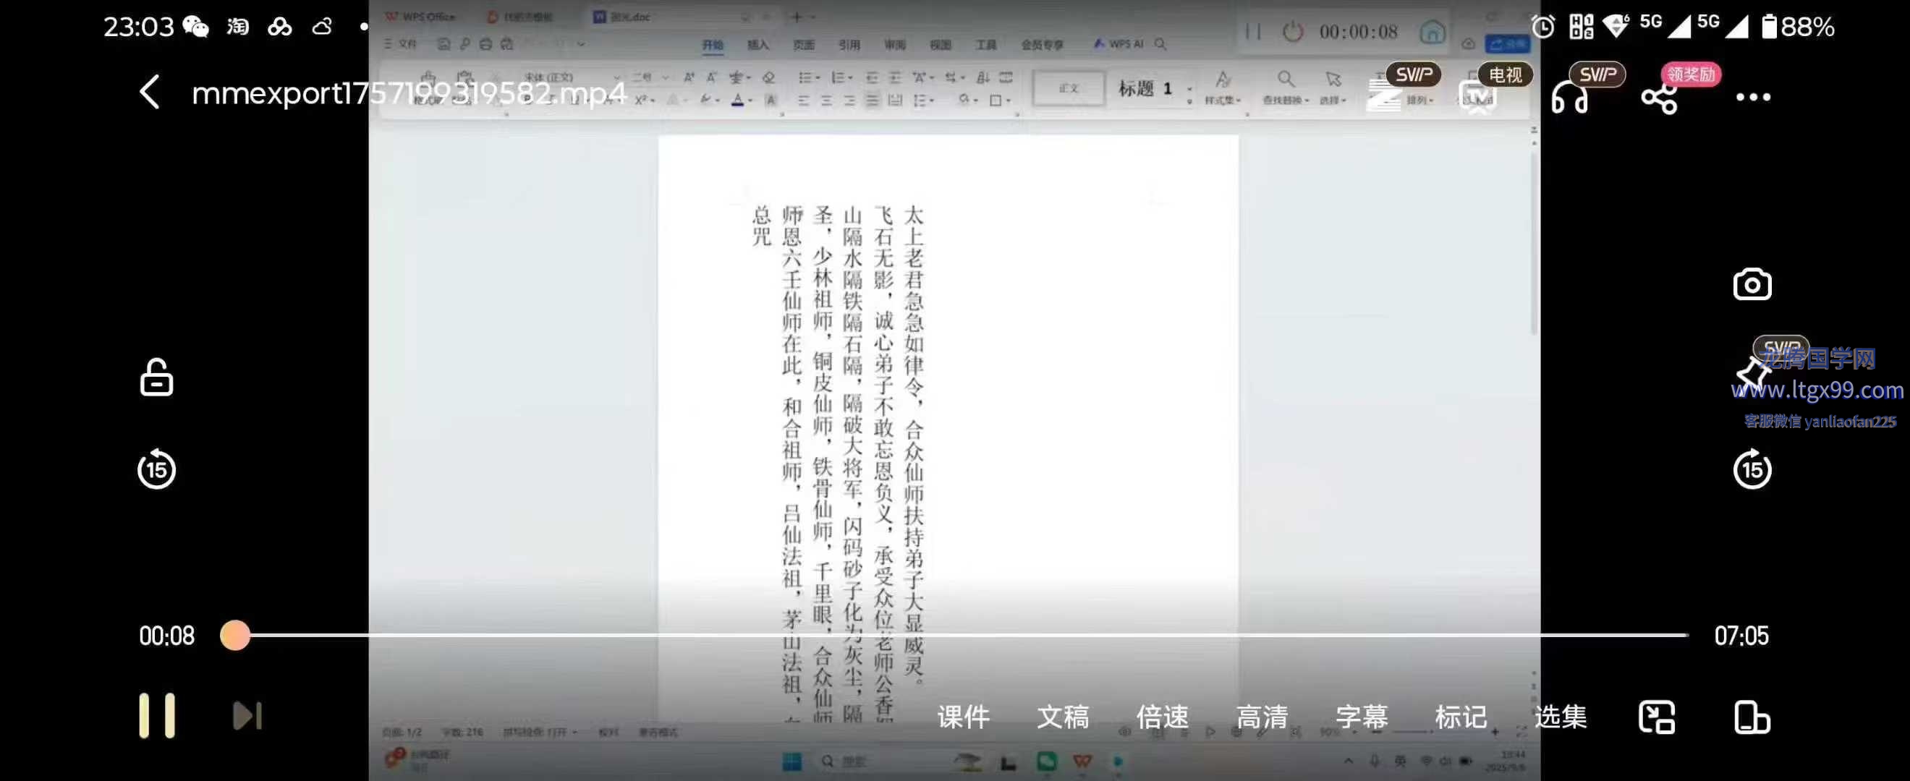Cast video with the TV icon

(1478, 97)
